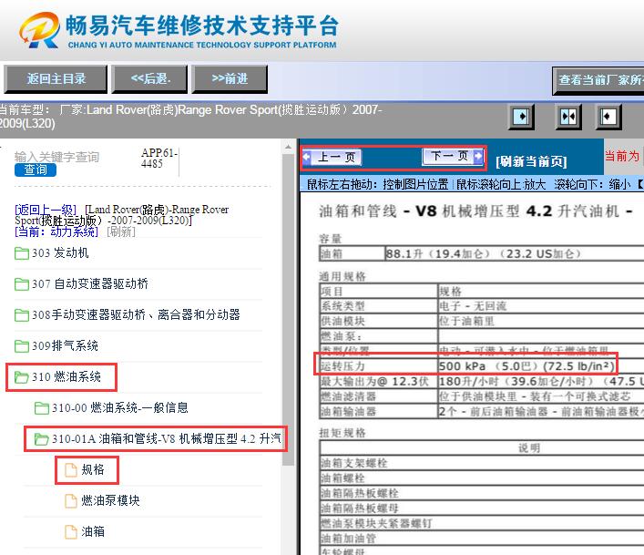
Task: Click the left tree vertical scrollbar
Action: click(x=289, y=309)
